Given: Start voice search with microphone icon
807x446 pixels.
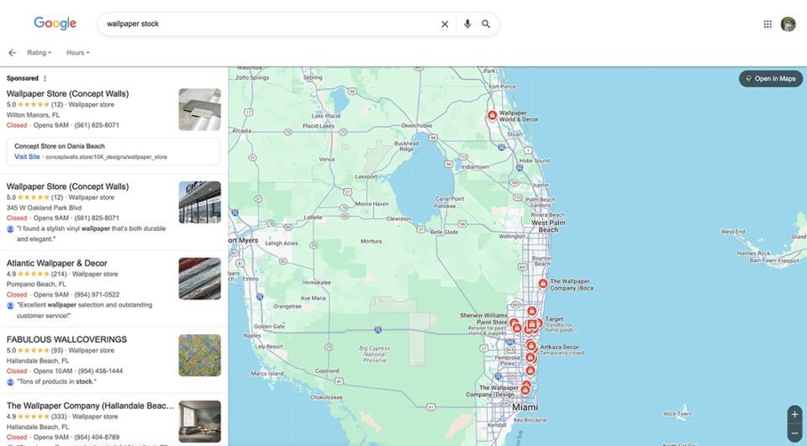Looking at the screenshot, I should [x=467, y=24].
